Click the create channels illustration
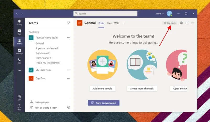 click(x=142, y=65)
